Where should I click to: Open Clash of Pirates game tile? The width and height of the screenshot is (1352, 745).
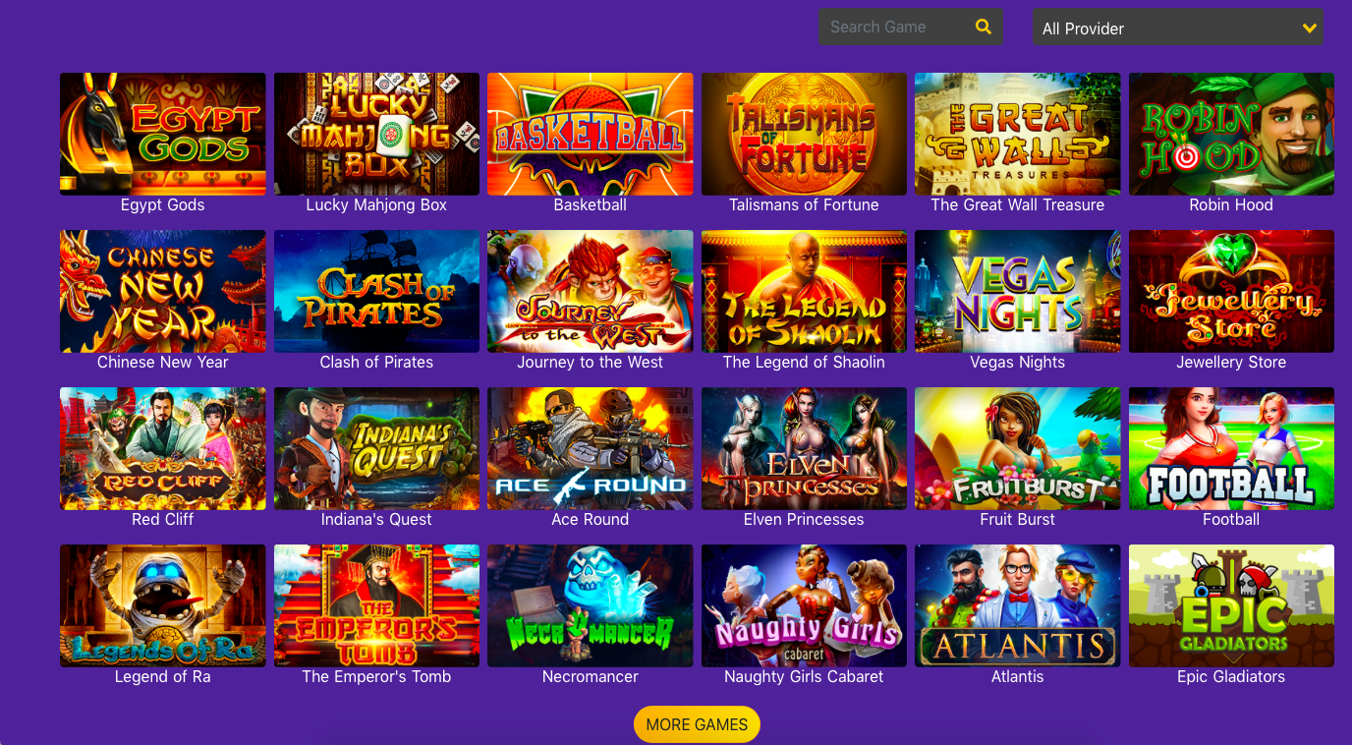pos(376,291)
